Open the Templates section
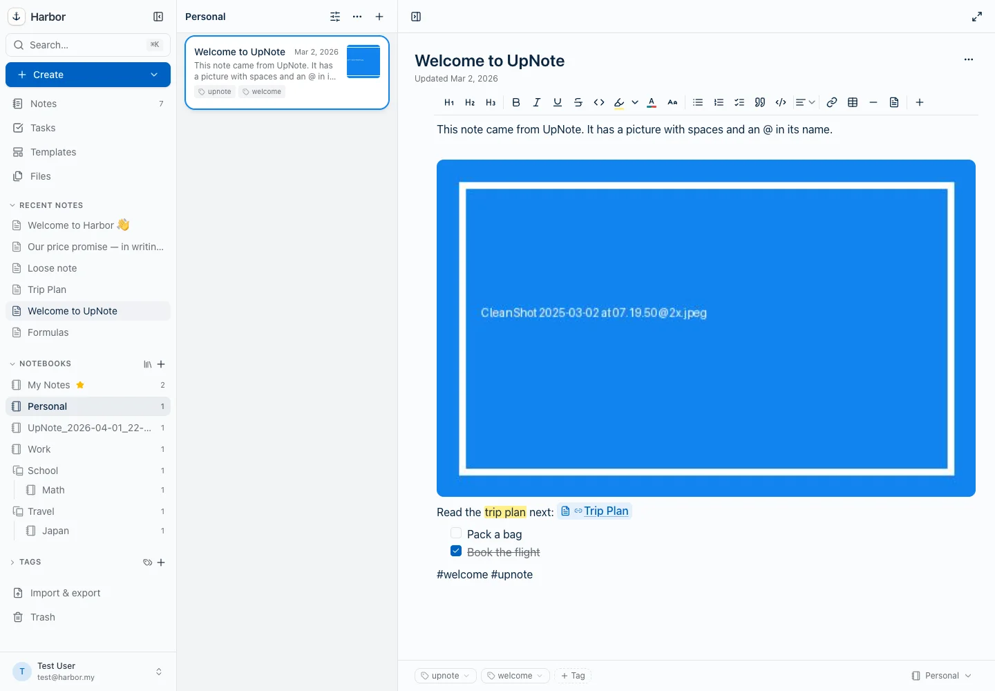The width and height of the screenshot is (995, 691). tap(88, 152)
